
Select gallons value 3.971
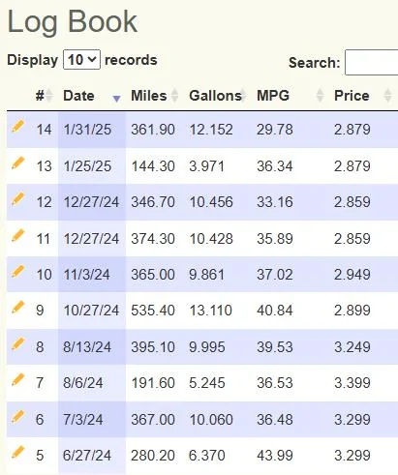pyautogui.click(x=206, y=166)
